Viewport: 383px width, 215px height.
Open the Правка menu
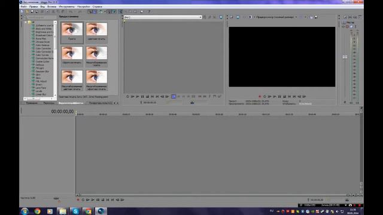point(34,7)
